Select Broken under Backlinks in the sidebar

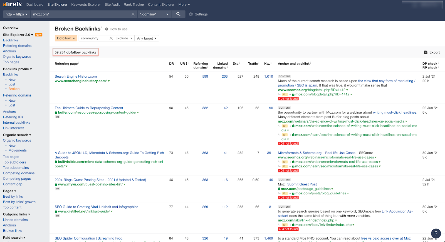pos(14,89)
